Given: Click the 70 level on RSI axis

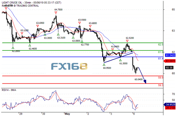Looking at the screenshot, I should [x=173, y=94].
